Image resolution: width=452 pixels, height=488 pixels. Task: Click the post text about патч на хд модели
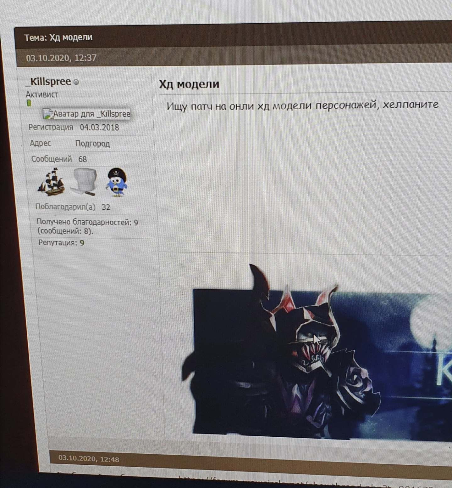(x=302, y=105)
